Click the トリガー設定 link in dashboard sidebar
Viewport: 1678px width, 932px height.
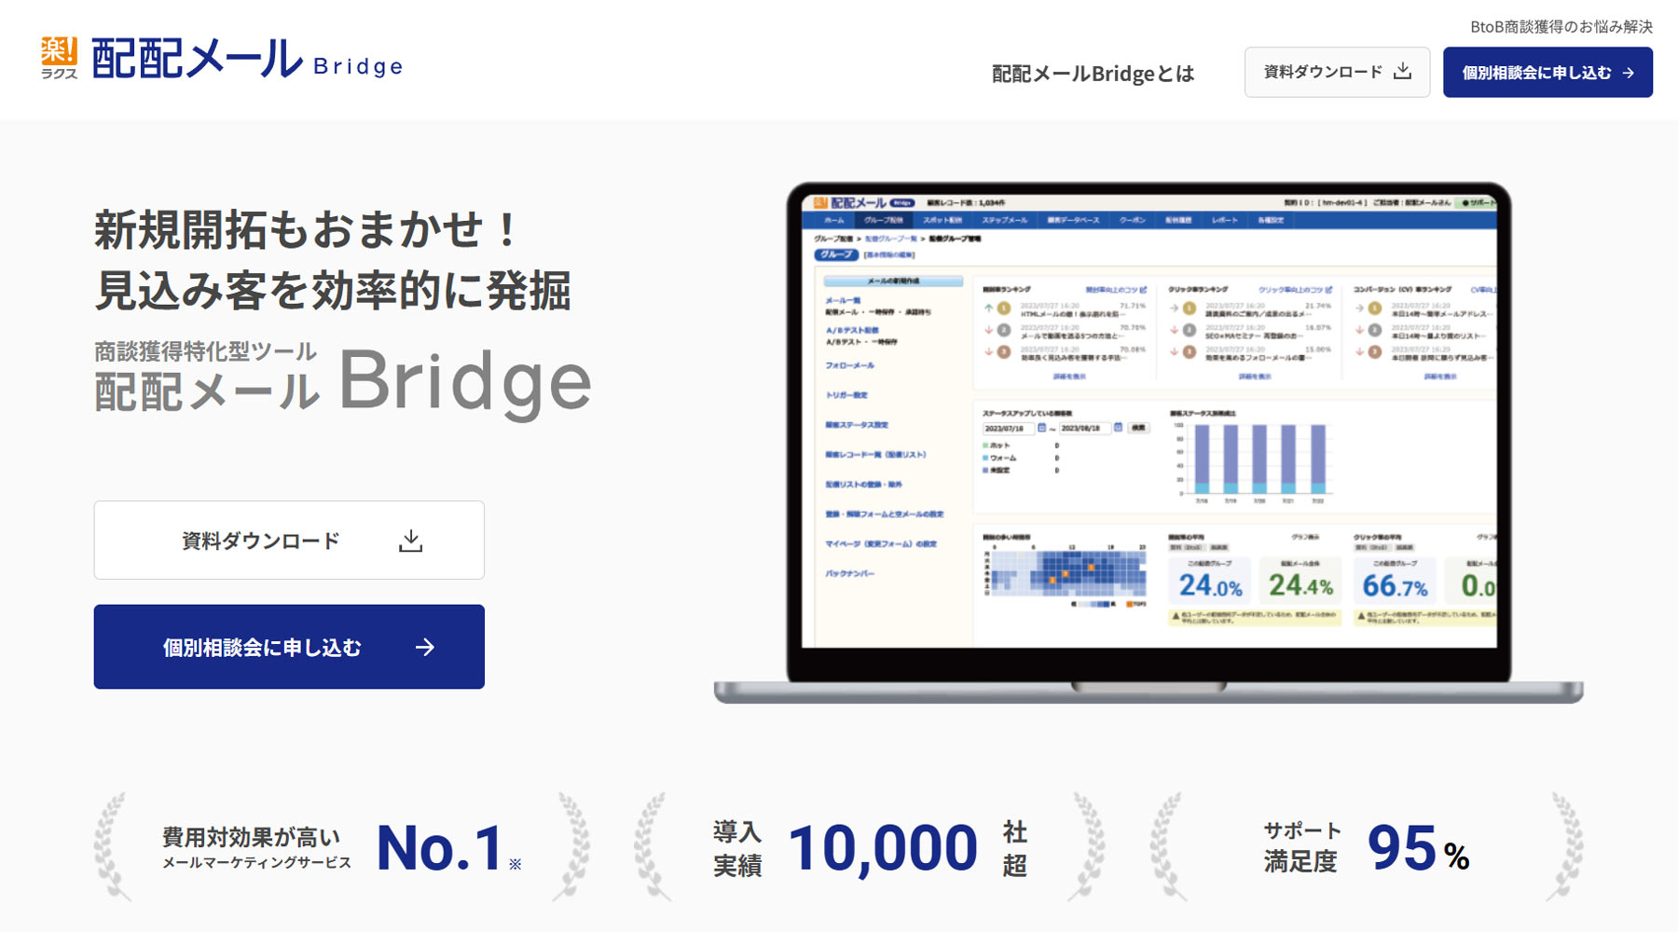(846, 395)
